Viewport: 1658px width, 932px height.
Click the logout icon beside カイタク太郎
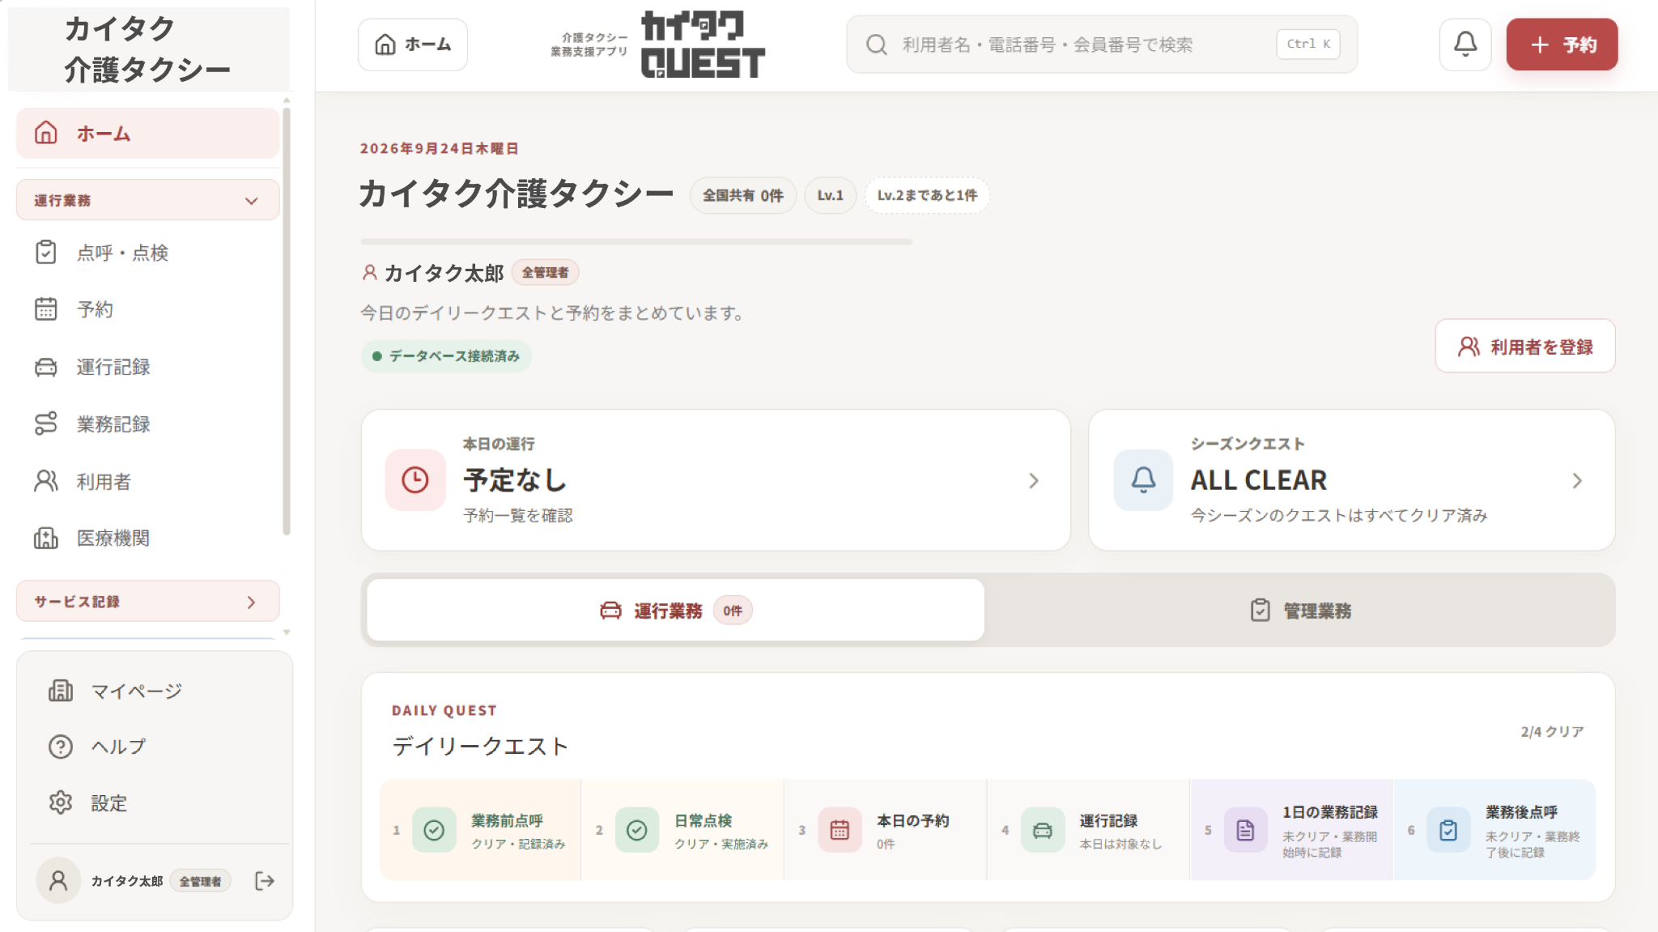[x=265, y=881]
